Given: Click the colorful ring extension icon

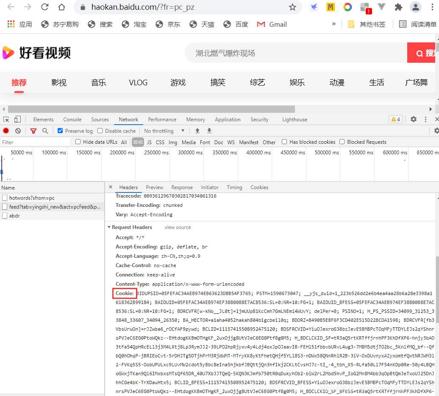Looking at the screenshot, I should click(347, 7).
